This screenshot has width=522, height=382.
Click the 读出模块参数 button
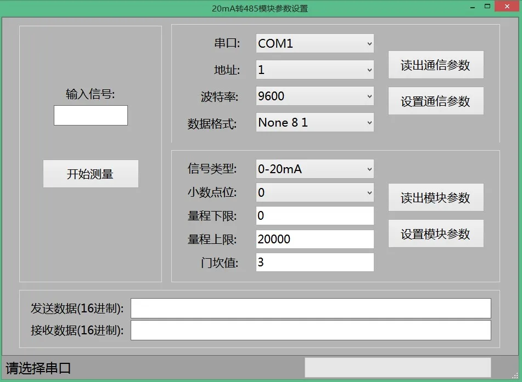436,197
